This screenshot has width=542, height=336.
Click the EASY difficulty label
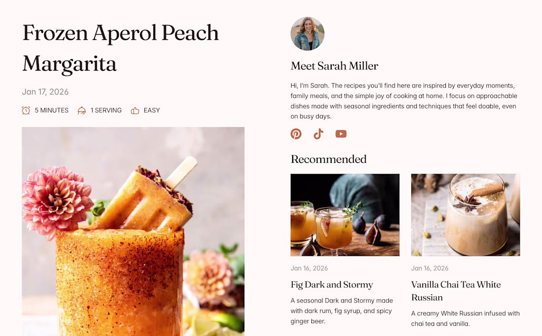click(152, 110)
